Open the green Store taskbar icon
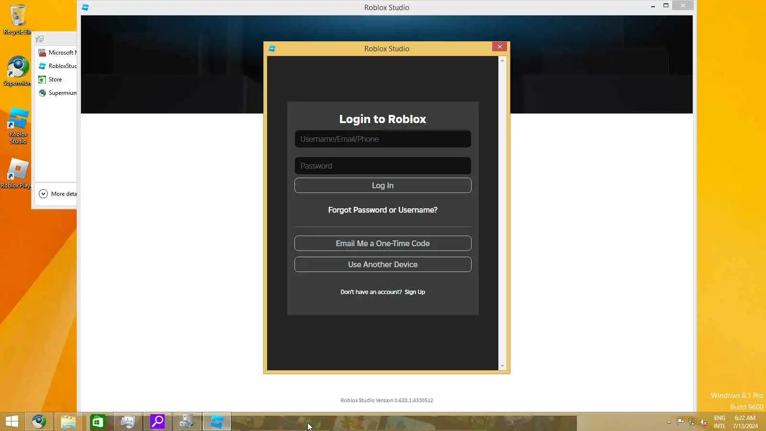766x431 pixels. 98,421
